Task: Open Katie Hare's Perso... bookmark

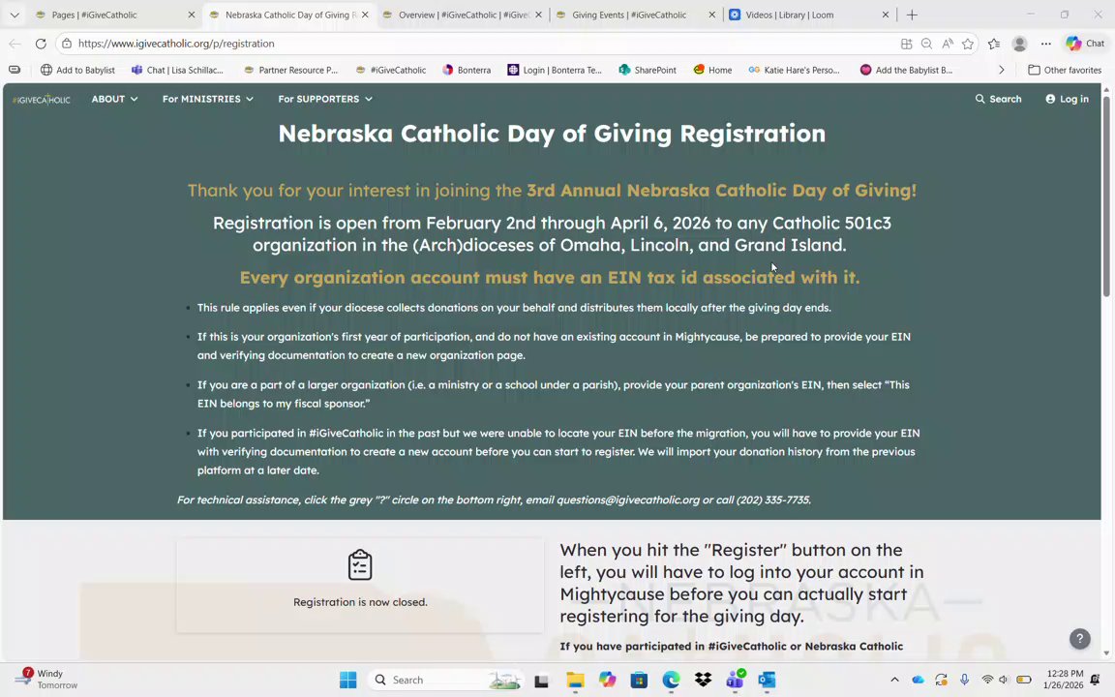Action: [795, 70]
